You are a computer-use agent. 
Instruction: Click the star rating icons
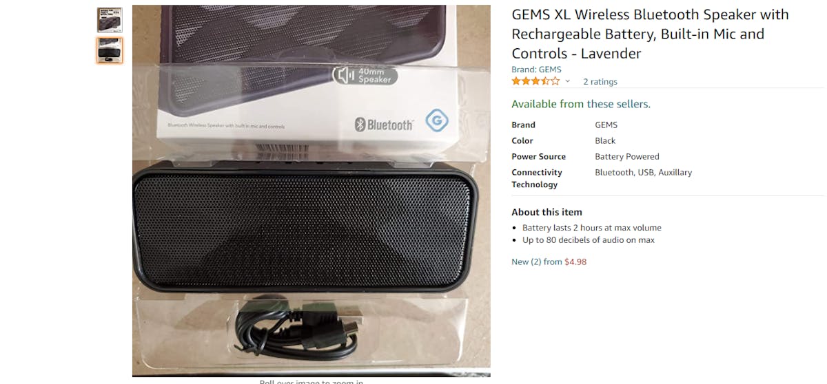535,81
